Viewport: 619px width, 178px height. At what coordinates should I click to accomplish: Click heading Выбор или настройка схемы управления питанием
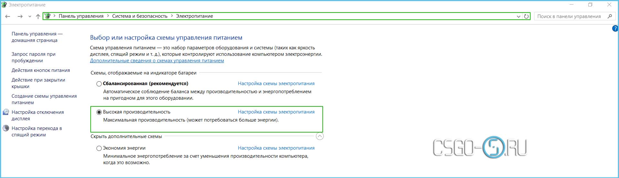tap(166, 37)
